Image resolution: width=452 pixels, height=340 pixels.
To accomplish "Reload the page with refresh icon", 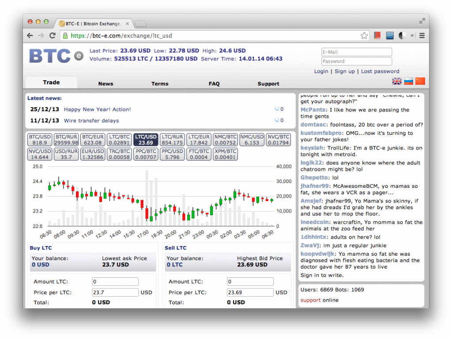I will pyautogui.click(x=53, y=36).
